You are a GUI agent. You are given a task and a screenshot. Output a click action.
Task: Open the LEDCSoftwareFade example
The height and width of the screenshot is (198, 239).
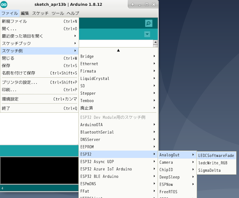(x=216, y=156)
